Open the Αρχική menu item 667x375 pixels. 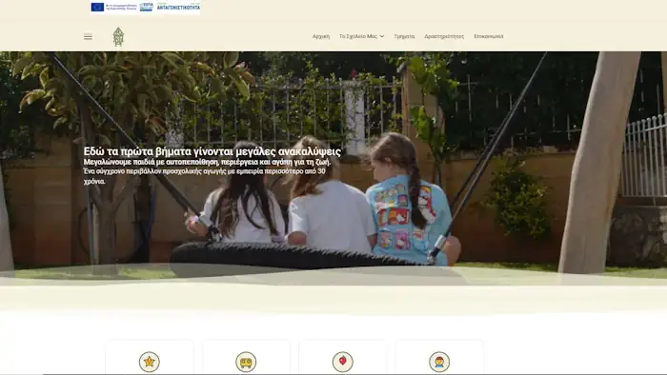pyautogui.click(x=321, y=36)
